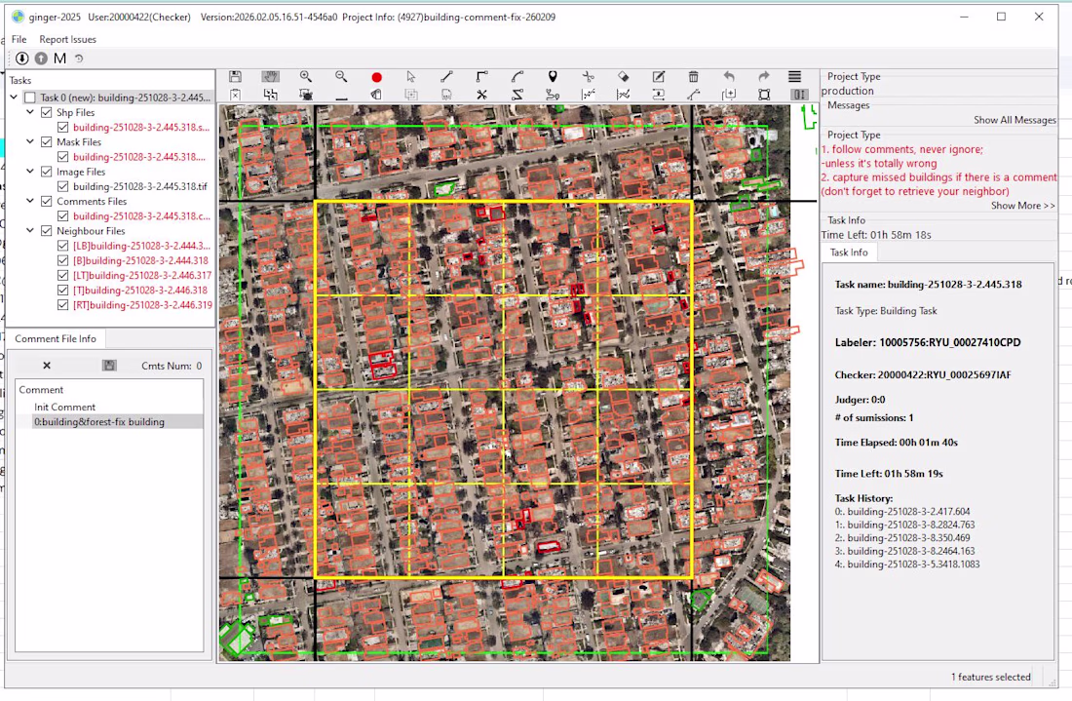Collapse the Task 0 tree node

coord(14,97)
